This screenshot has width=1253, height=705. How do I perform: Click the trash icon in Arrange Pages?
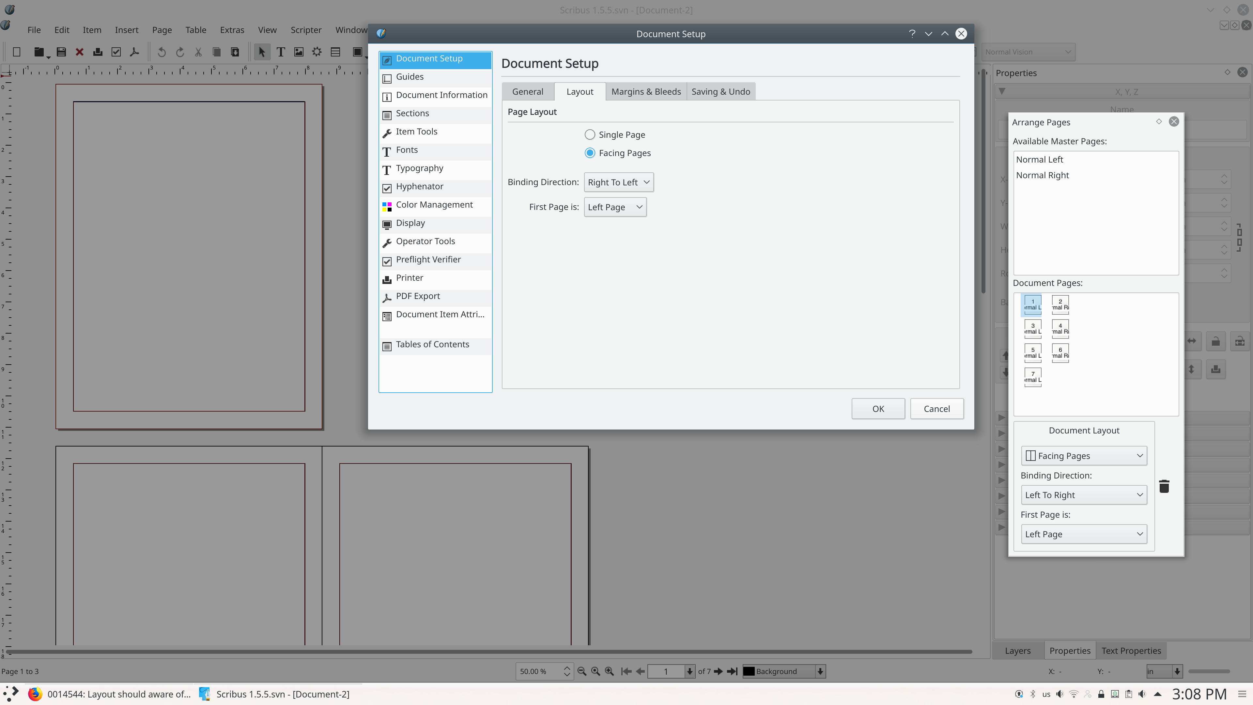pyautogui.click(x=1164, y=486)
